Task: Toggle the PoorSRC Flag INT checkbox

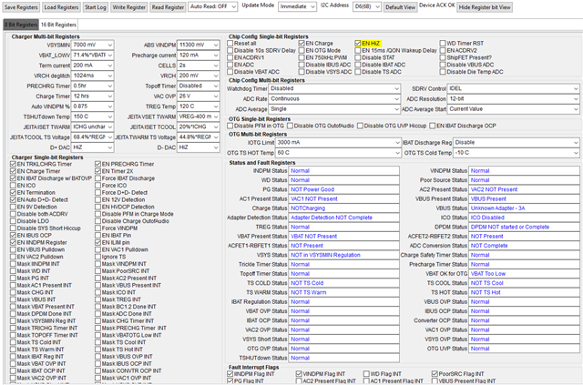Action: tap(435, 374)
